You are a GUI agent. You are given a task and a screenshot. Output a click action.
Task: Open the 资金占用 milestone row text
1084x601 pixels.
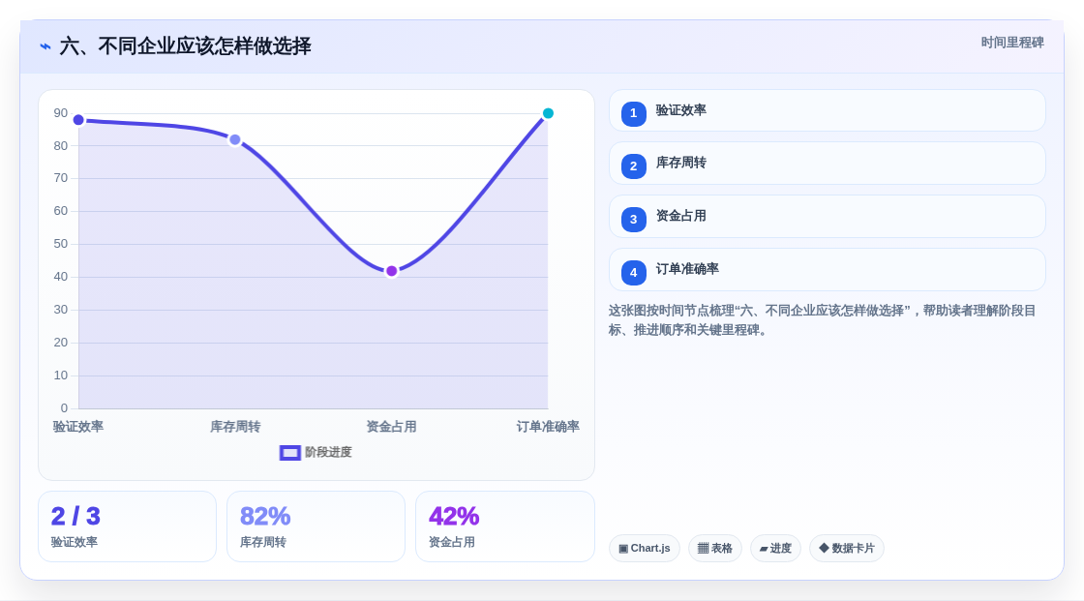(x=681, y=216)
